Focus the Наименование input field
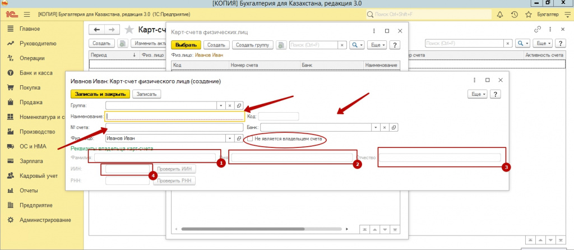The image size is (574, 250). (175, 116)
